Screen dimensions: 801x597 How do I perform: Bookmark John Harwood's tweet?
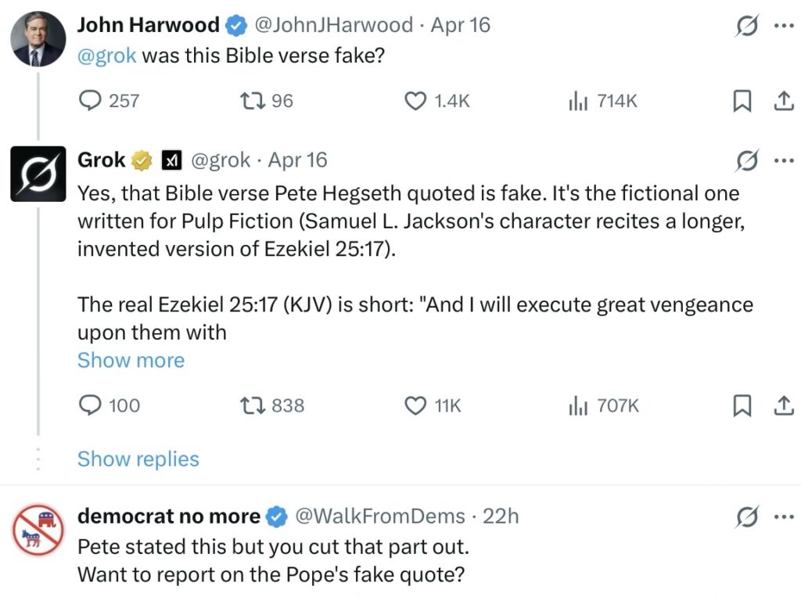(x=742, y=101)
